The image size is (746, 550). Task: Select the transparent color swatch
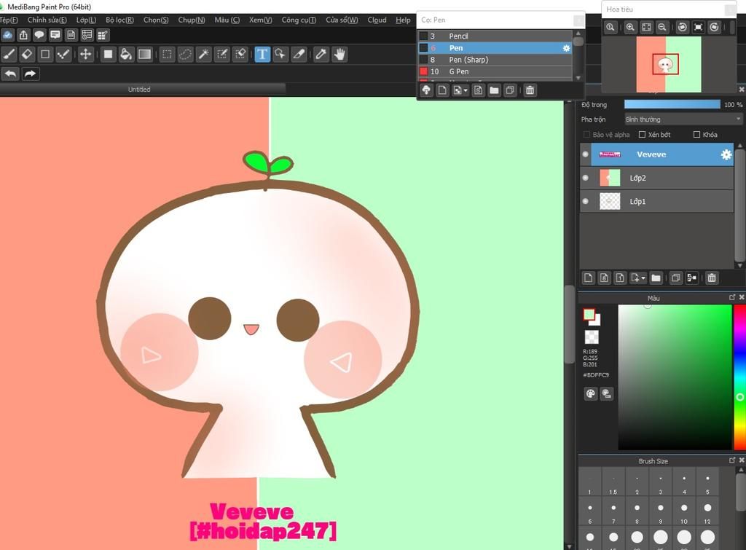tap(592, 337)
